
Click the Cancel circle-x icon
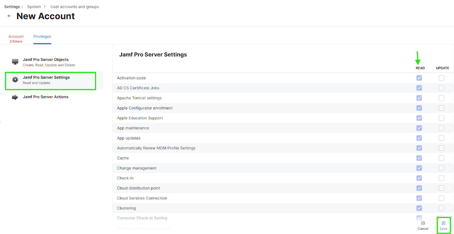[423, 223]
